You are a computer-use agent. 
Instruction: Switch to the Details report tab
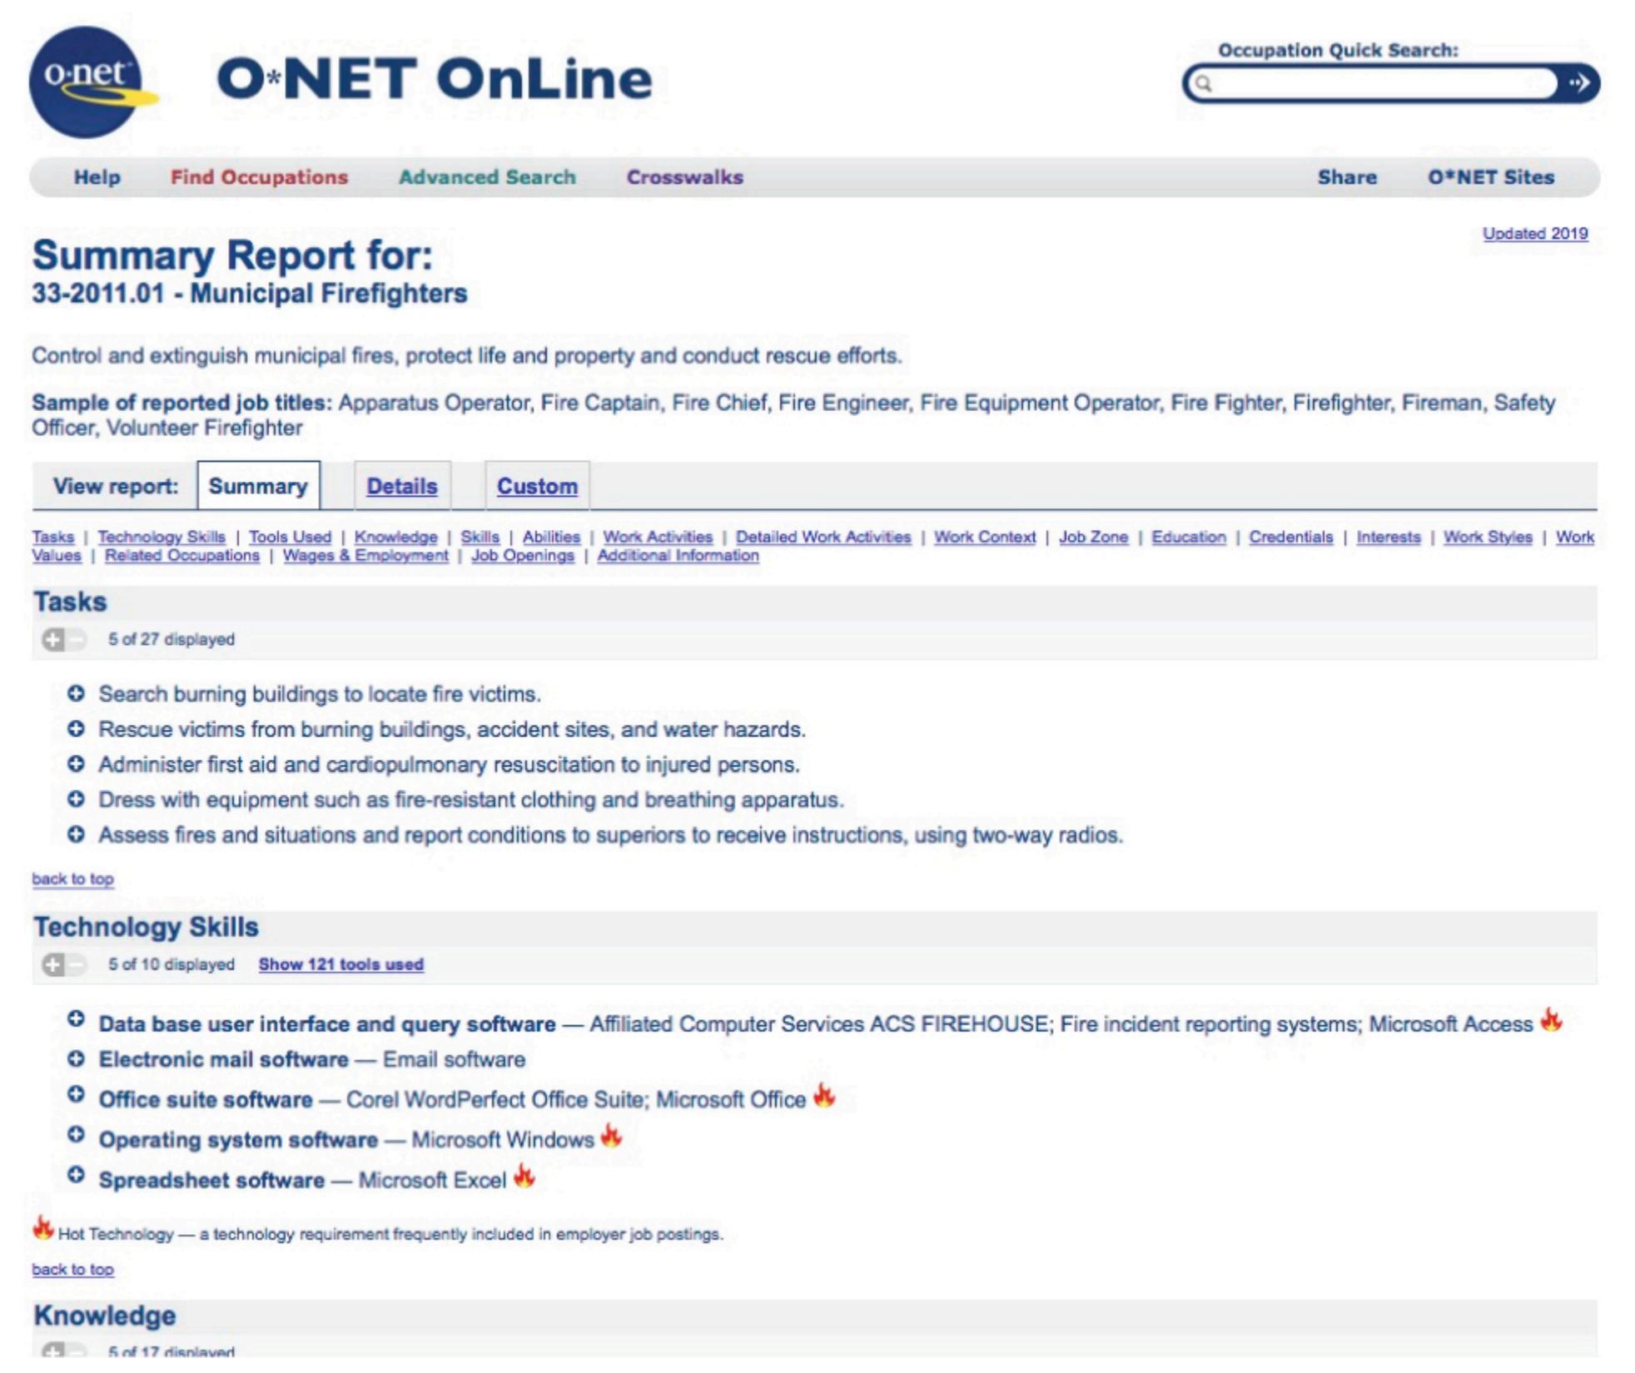(x=402, y=486)
